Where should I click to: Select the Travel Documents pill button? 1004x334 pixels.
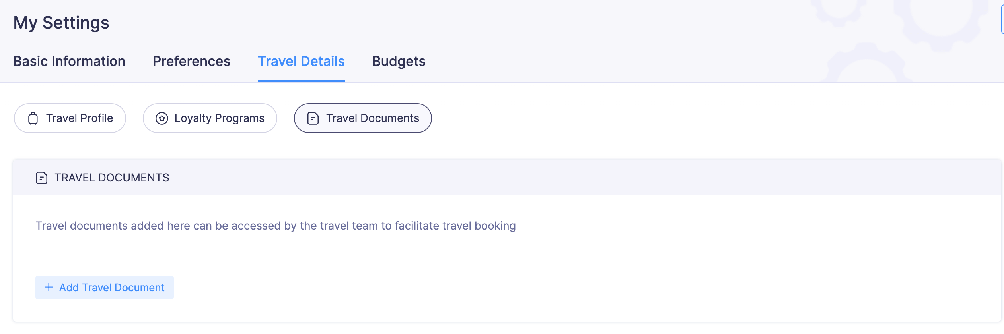point(363,118)
